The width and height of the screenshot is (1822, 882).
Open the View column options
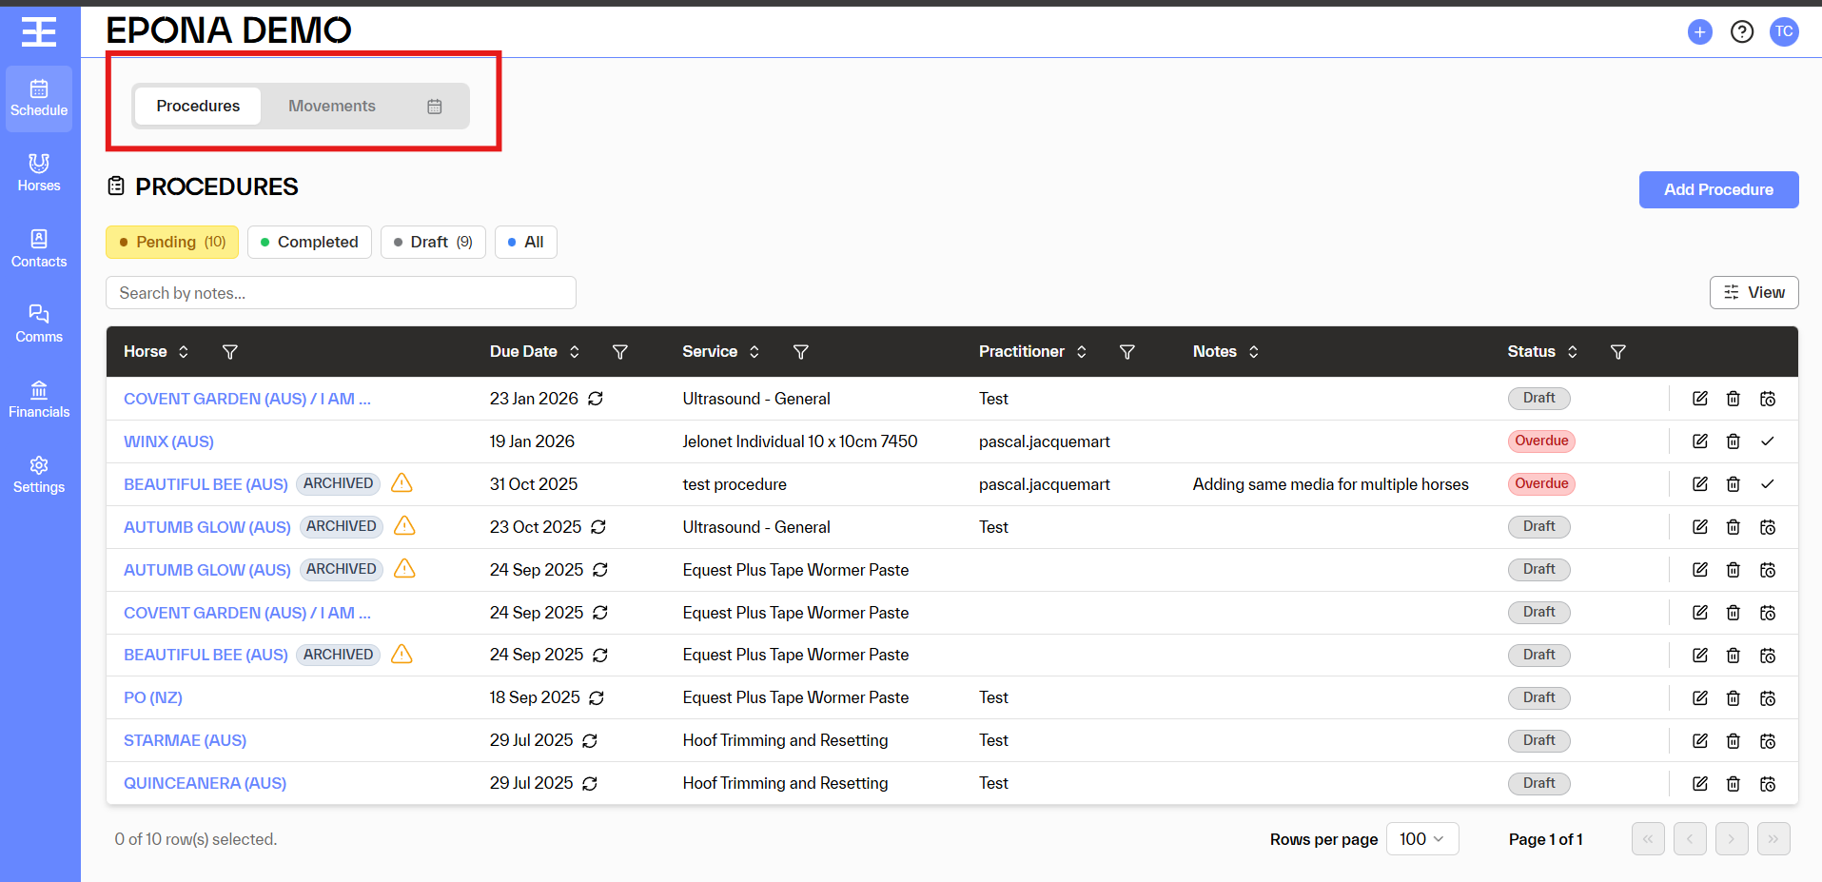point(1753,293)
